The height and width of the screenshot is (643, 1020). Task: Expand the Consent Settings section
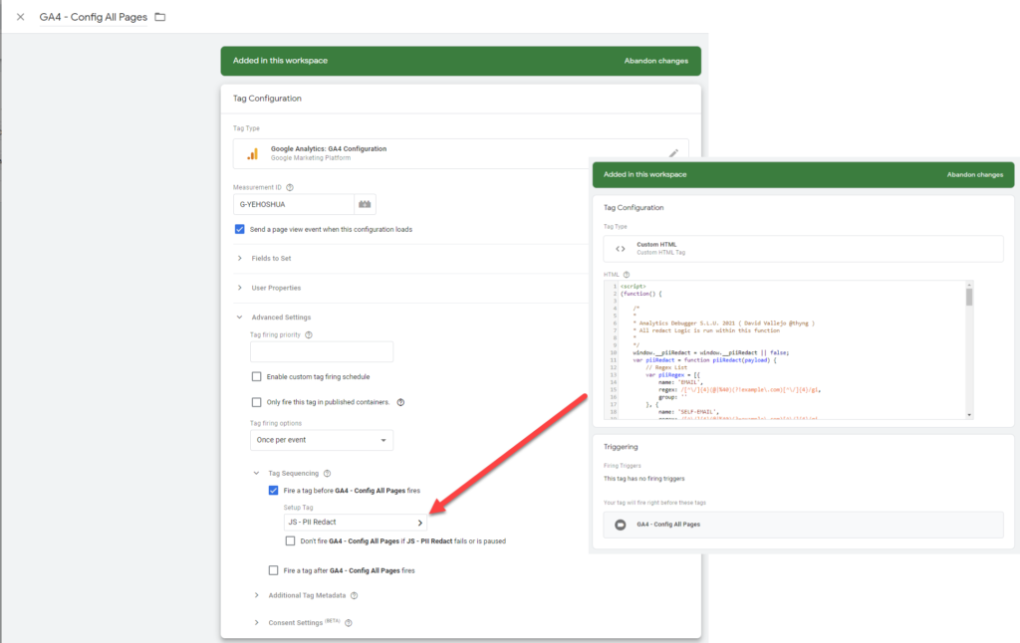(297, 622)
